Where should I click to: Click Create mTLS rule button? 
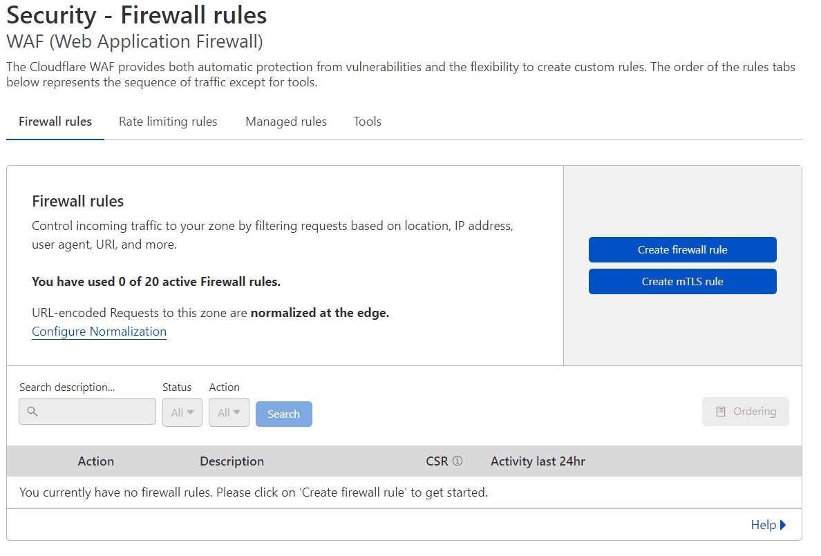point(682,282)
